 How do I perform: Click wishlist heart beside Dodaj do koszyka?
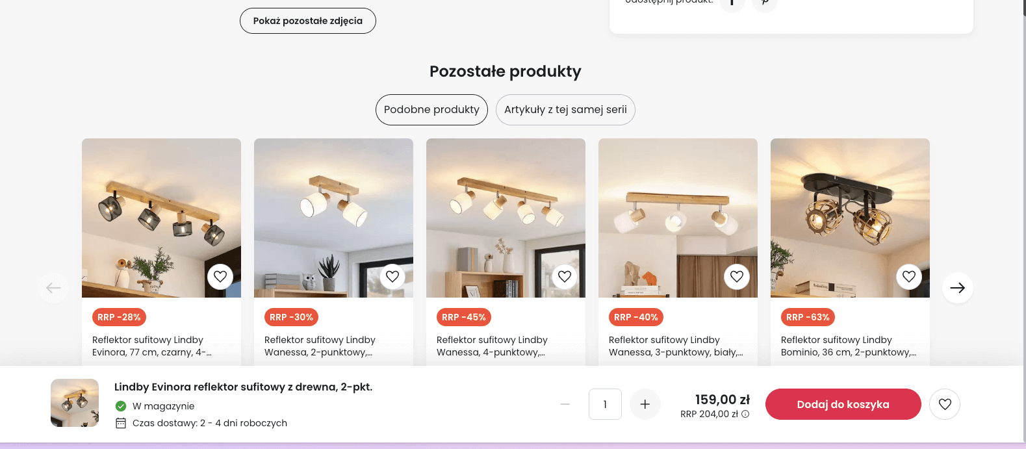tap(945, 404)
